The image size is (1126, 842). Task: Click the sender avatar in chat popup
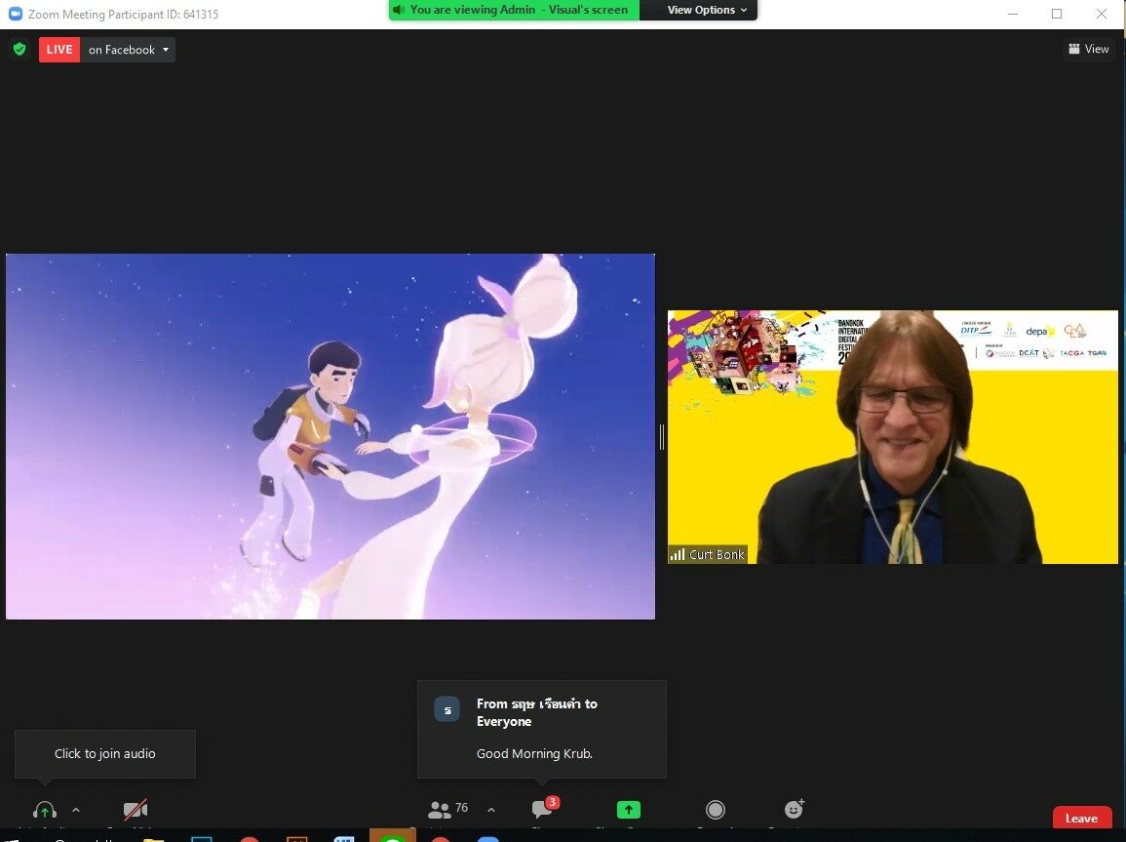(x=447, y=710)
